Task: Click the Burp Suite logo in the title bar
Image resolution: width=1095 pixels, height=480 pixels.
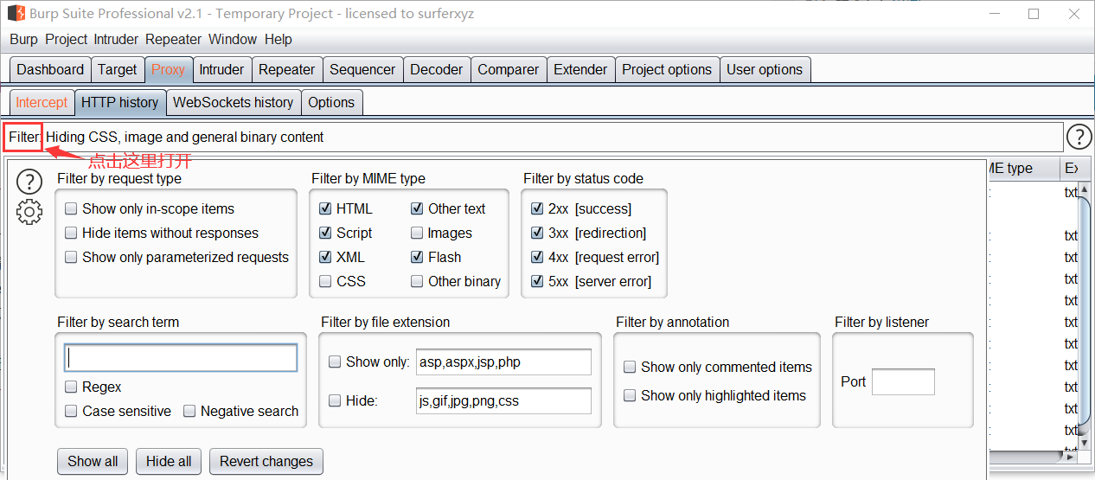Action: pos(16,14)
